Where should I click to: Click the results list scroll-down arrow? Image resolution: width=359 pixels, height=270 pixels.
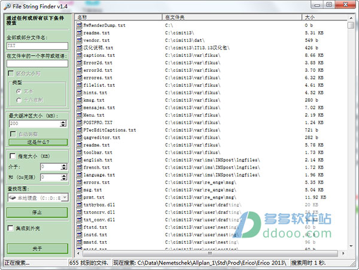tap(351, 246)
